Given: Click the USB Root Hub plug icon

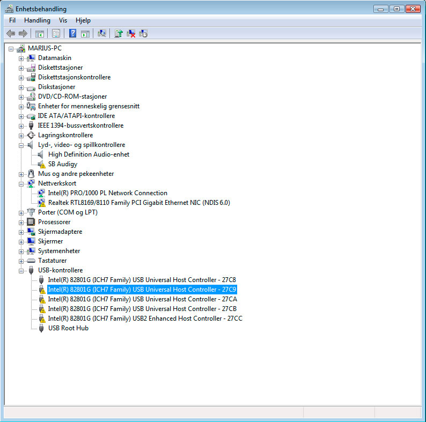Looking at the screenshot, I should [x=41, y=328].
